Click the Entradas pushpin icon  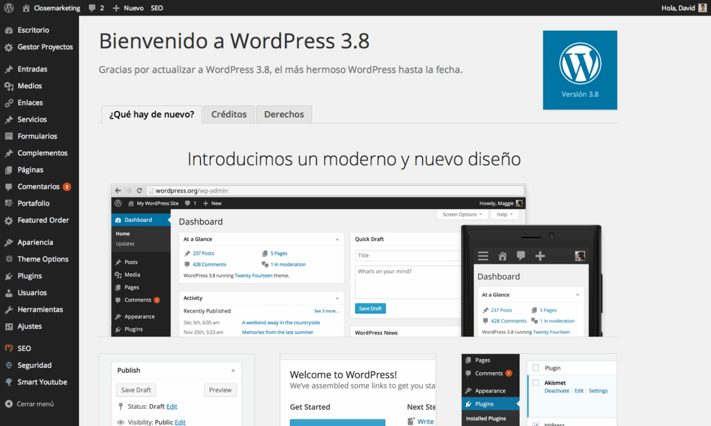(x=8, y=69)
